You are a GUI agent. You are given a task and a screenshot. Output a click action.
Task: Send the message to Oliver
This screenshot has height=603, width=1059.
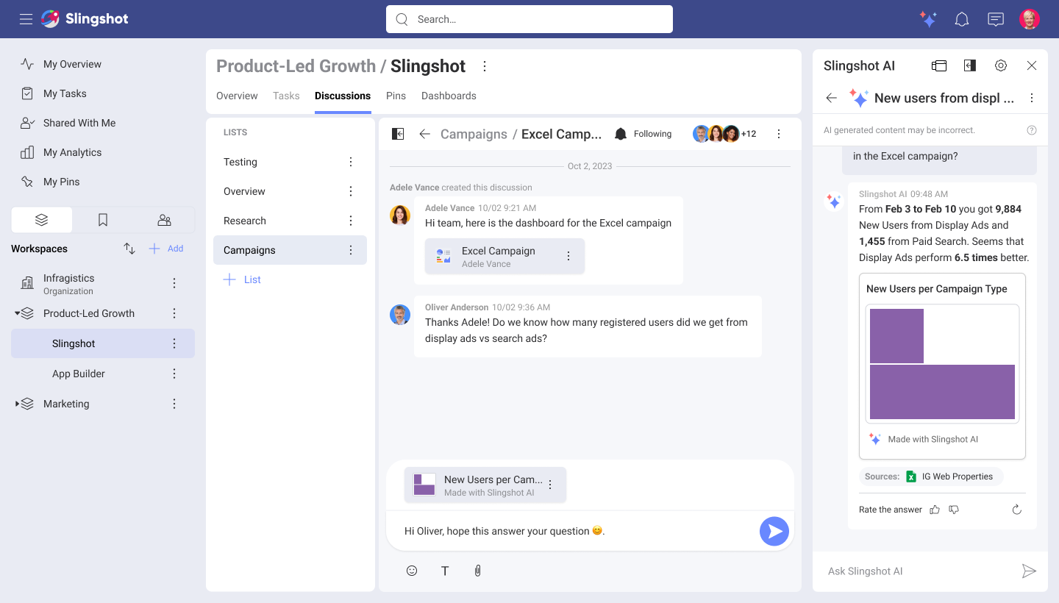[x=774, y=531]
